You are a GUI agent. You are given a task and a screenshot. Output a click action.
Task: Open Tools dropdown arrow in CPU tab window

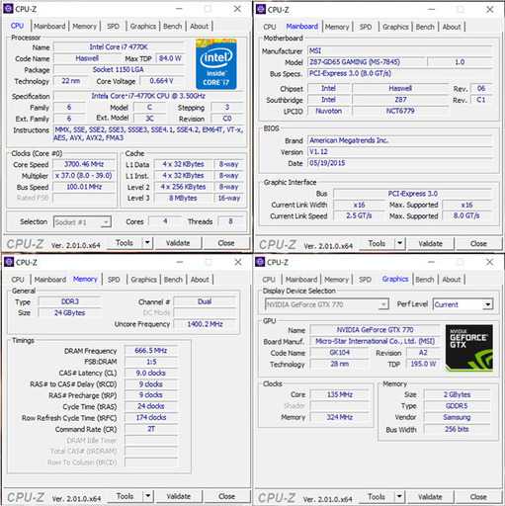coord(147,243)
